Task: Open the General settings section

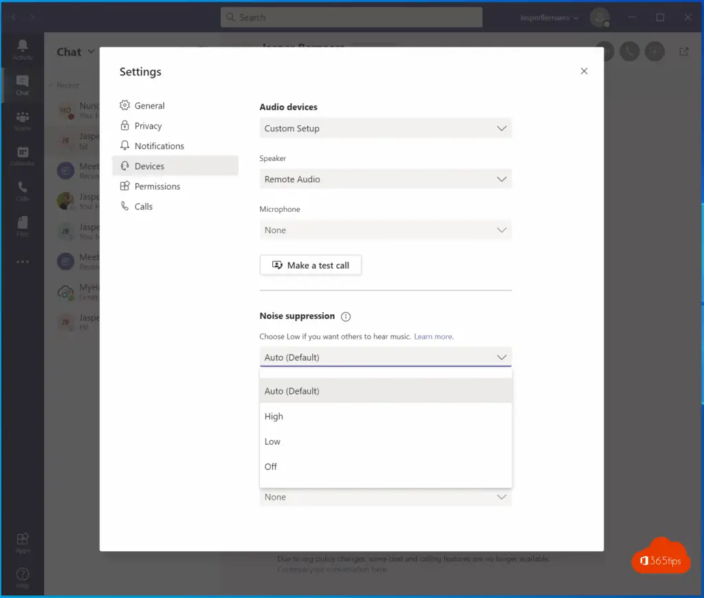Action: (x=175, y=105)
